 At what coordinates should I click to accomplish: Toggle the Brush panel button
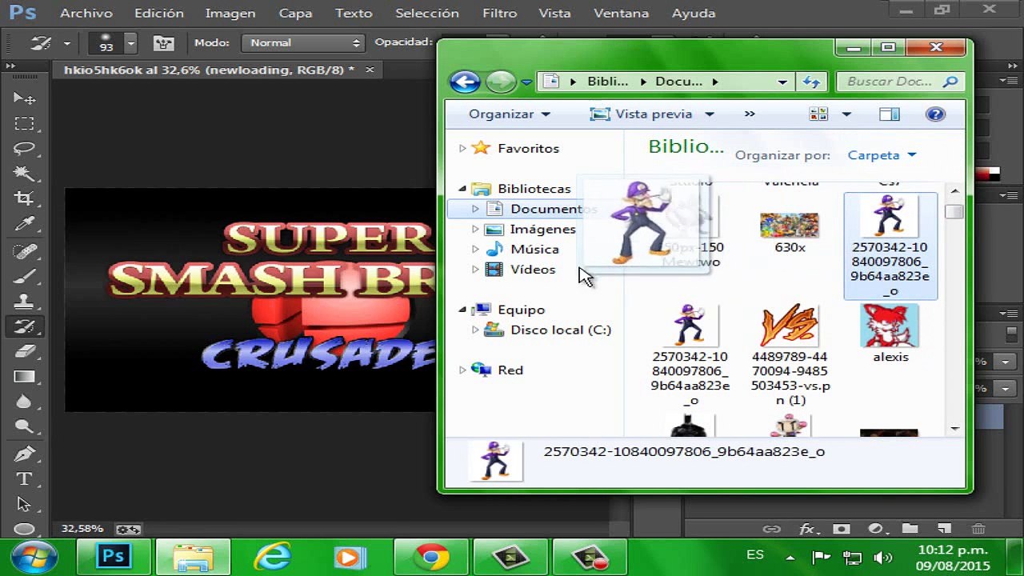click(x=164, y=43)
